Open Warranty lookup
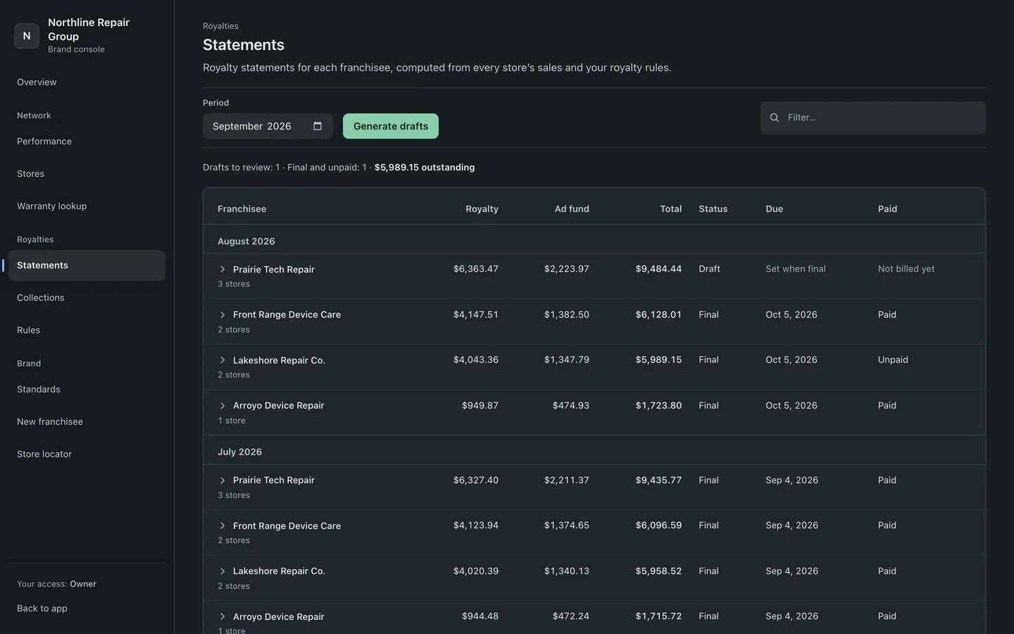The width and height of the screenshot is (1014, 634). coord(87,206)
